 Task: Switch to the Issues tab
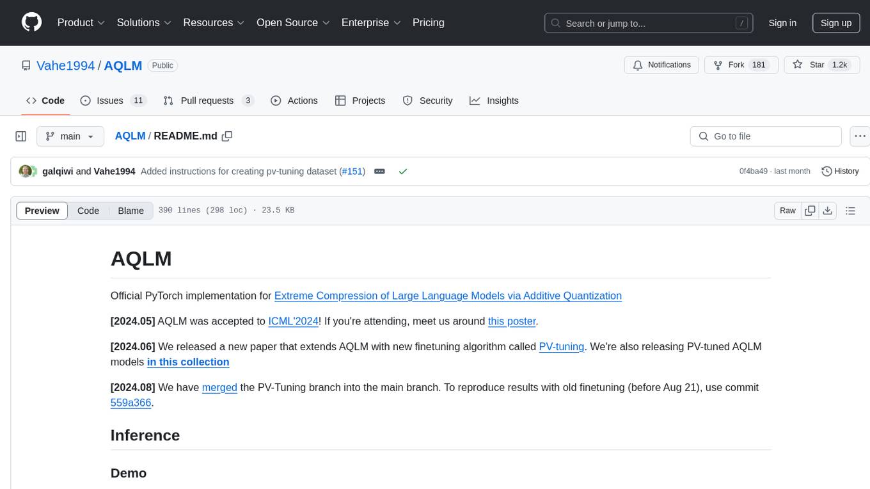pos(113,100)
